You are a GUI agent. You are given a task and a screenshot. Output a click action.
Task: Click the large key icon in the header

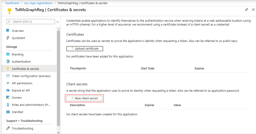pyautogui.click(x=9, y=11)
